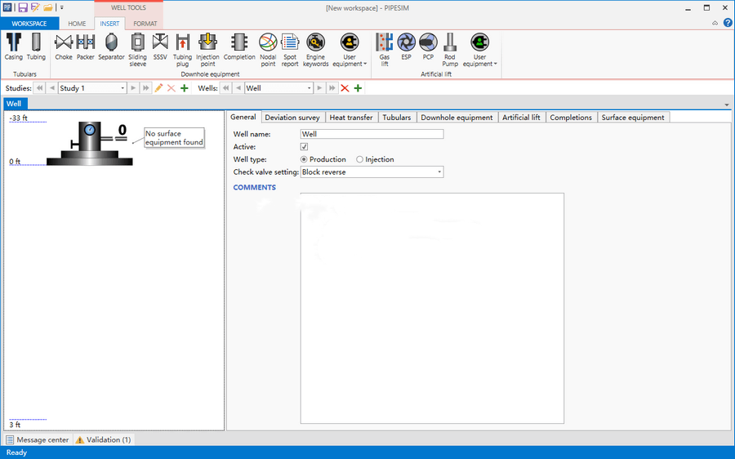The image size is (735, 459).
Task: Add Gas lift artificial lift
Action: pos(385,49)
